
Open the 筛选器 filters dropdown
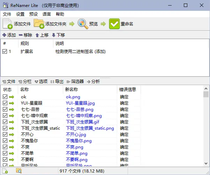75,82
